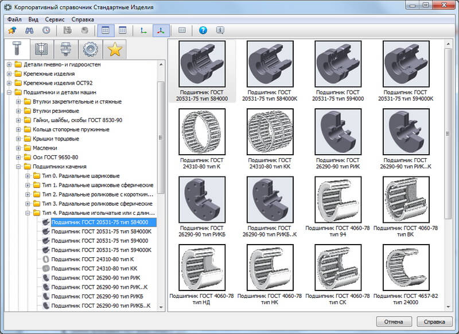Collapse the Подшипники качения folder
The height and width of the screenshot is (334, 459).
[x=18, y=167]
